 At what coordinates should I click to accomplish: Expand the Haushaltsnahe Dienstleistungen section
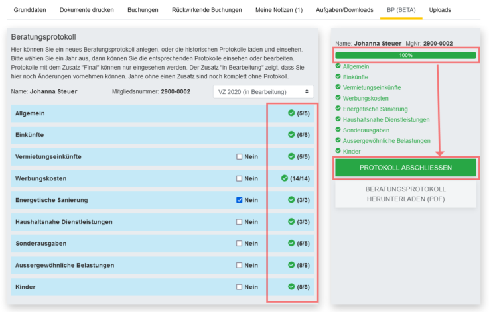tap(163, 222)
